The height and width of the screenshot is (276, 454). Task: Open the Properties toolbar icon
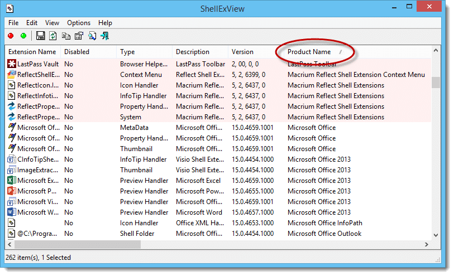pos(79,36)
